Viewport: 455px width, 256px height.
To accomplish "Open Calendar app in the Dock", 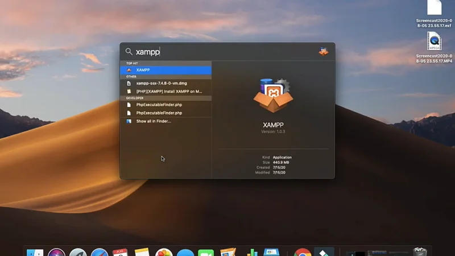I will tap(121, 252).
